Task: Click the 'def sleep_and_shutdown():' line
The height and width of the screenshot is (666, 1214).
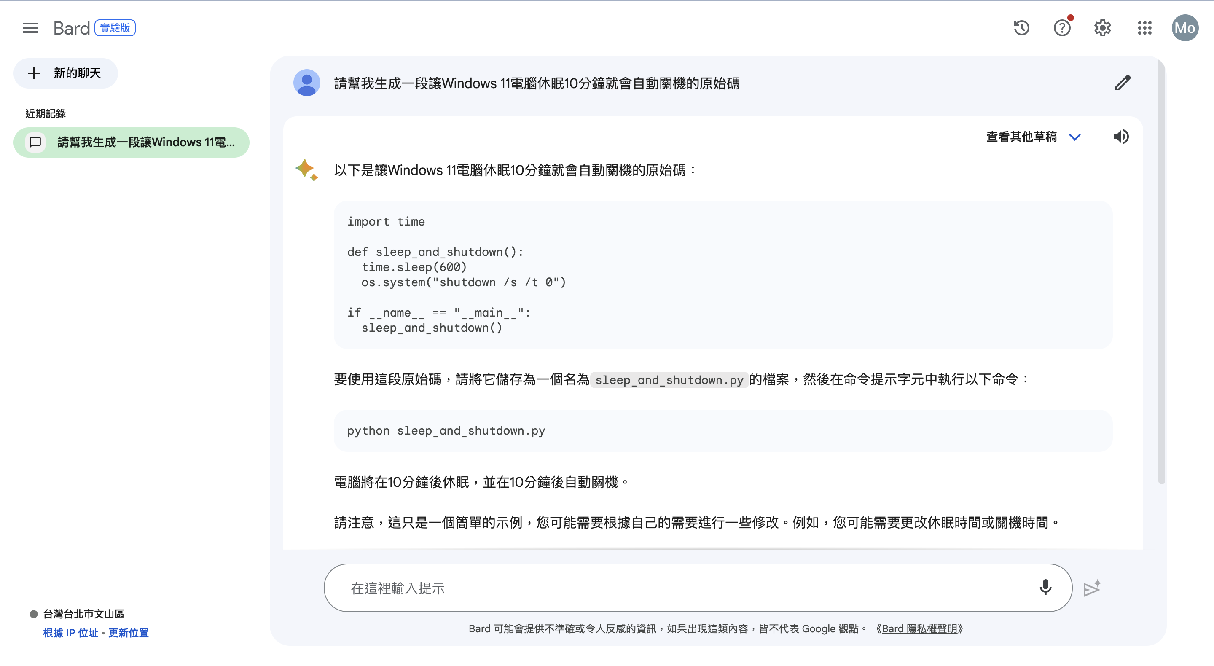Action: pyautogui.click(x=435, y=252)
